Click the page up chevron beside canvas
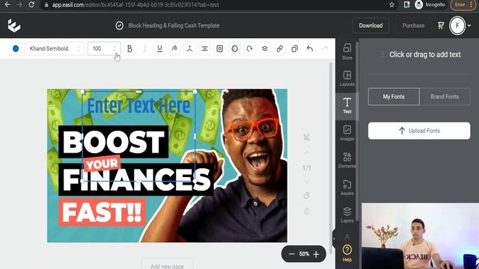The width and height of the screenshot is (479, 269). coord(307,152)
